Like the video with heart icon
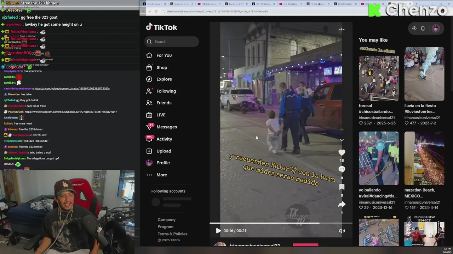The height and width of the screenshot is (254, 453). [342, 152]
